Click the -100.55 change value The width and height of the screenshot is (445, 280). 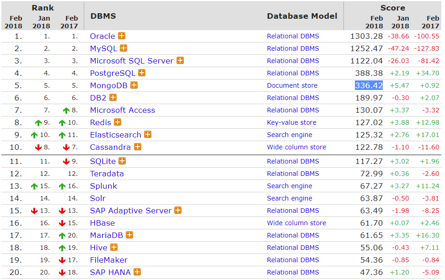pyautogui.click(x=427, y=36)
